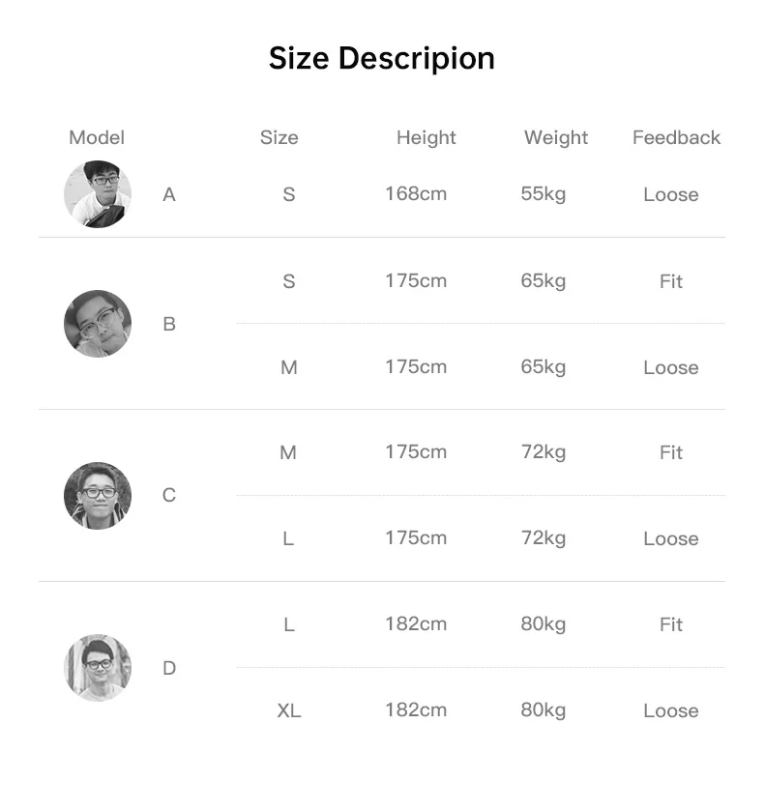Click Loose feedback in the XL row
Viewport: 764px width, 811px height.
click(670, 711)
